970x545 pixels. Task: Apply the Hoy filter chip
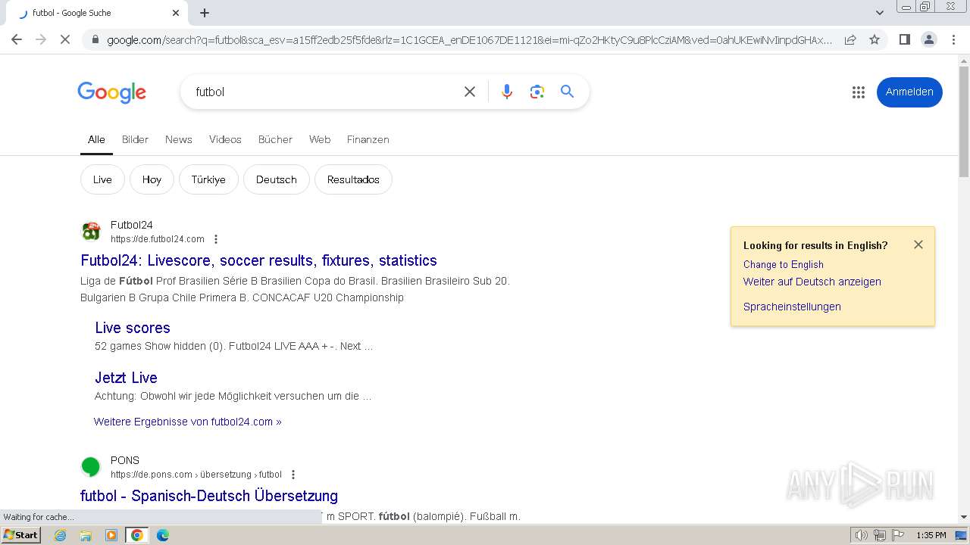[x=152, y=179]
